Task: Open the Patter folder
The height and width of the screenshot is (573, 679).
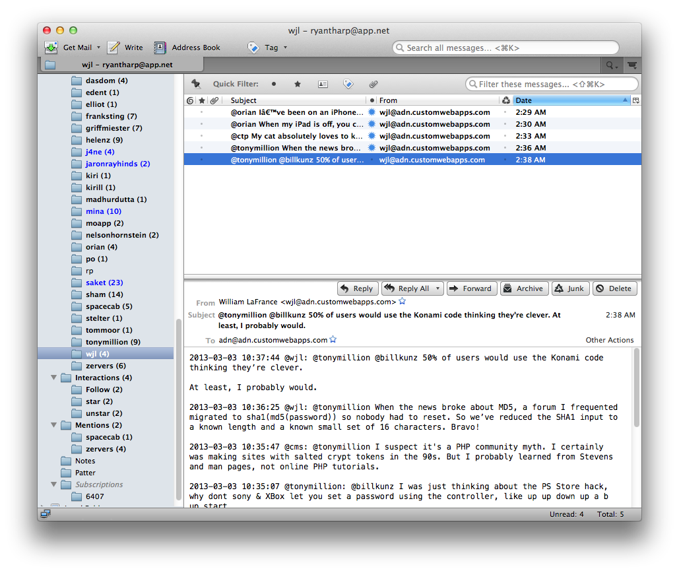Action: [x=85, y=473]
